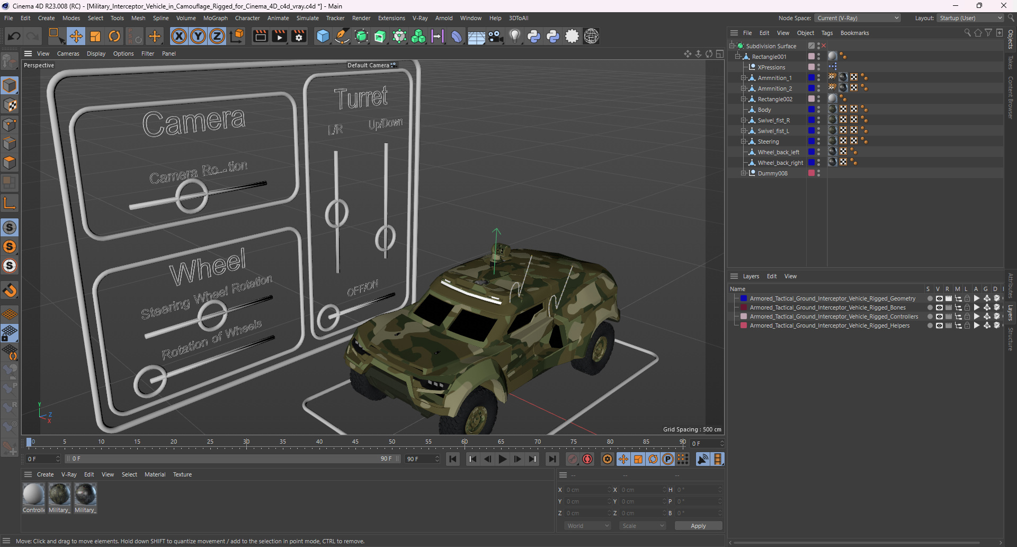Select Polygons mode icon in left sidebar
The image size is (1017, 547).
pos(10,163)
